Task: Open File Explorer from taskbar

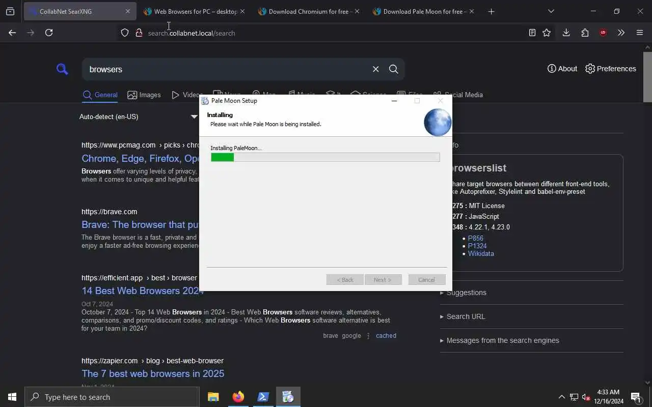Action: point(213,397)
